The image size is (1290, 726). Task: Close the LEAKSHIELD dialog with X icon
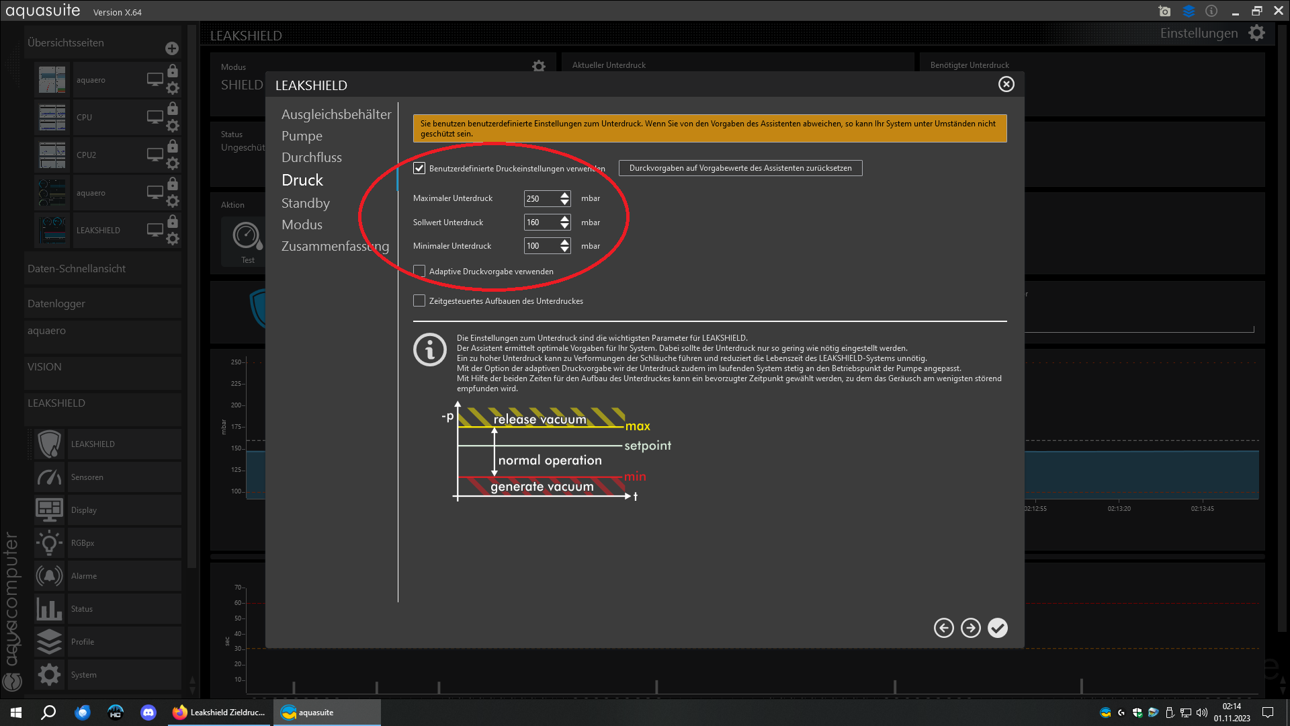1006,84
